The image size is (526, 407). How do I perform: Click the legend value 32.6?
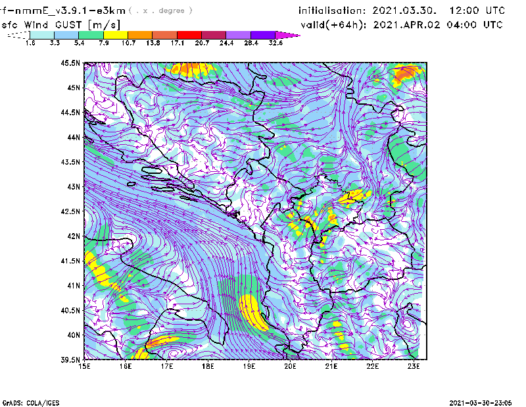pyautogui.click(x=275, y=43)
